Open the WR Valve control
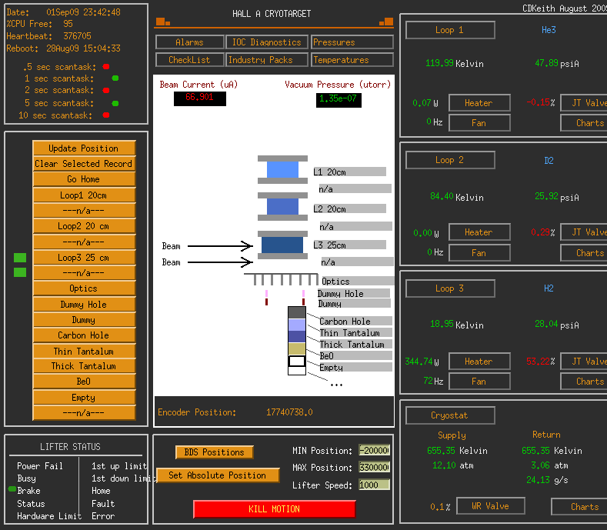Viewport: 607px width, 530px height. click(491, 506)
